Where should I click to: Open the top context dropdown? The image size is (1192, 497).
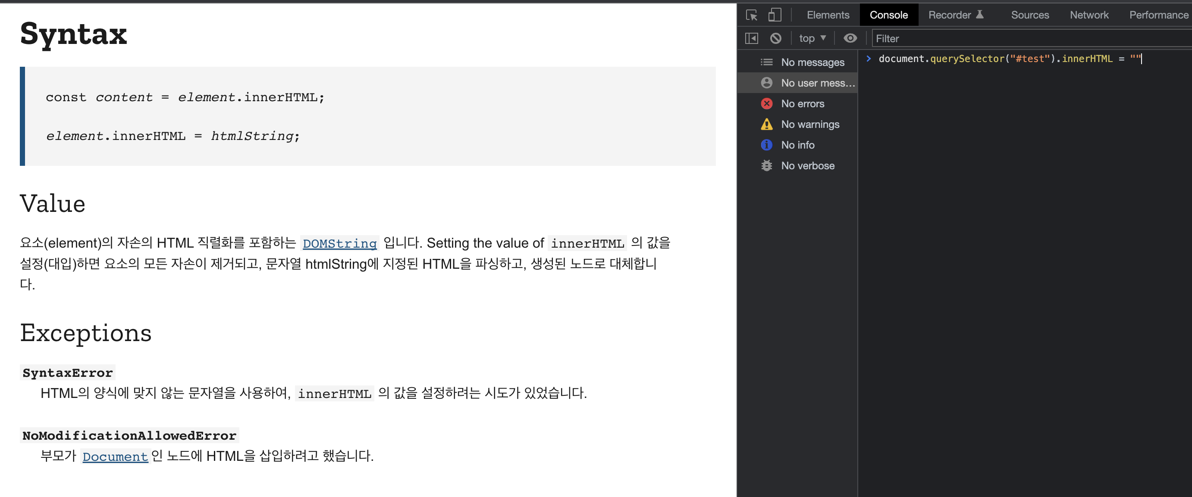tap(812, 38)
